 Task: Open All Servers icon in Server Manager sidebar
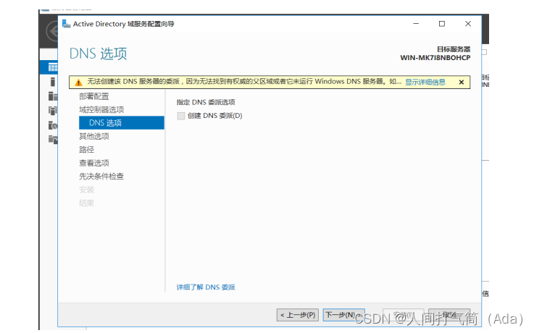click(53, 96)
